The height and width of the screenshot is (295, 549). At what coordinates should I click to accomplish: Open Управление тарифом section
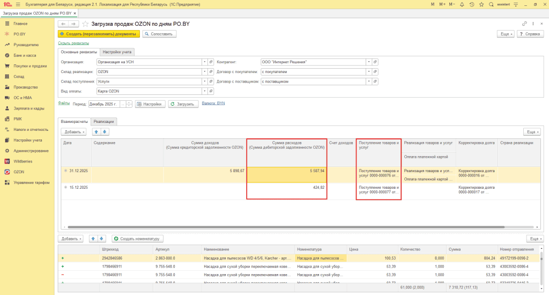pyautogui.click(x=32, y=182)
